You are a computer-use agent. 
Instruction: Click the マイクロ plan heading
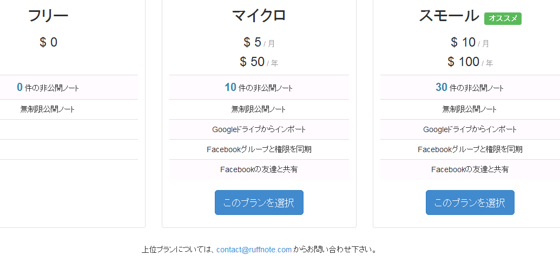259,16
